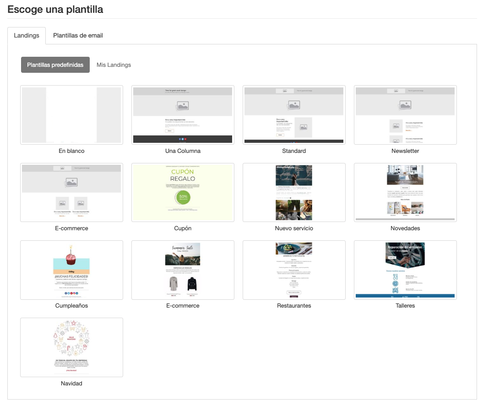Select the Plantillas predefinidas button
483x406 pixels.
click(x=55, y=65)
